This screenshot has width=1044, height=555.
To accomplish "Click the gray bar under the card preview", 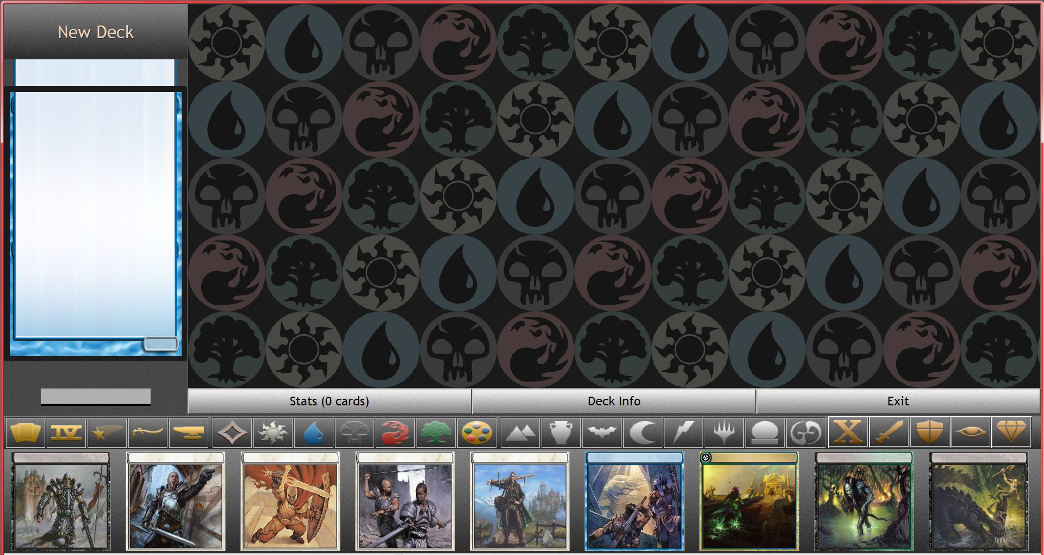I will click(x=96, y=397).
